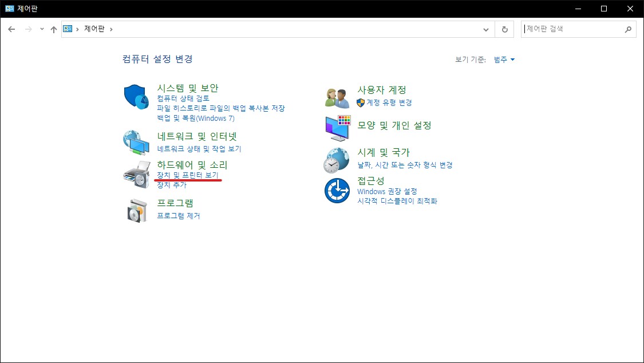Click the refresh button in address bar
644x363 pixels.
[x=505, y=29]
